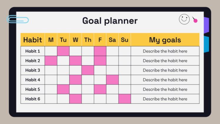
Task: Edit Habit 2 description text
Action: tap(165, 61)
